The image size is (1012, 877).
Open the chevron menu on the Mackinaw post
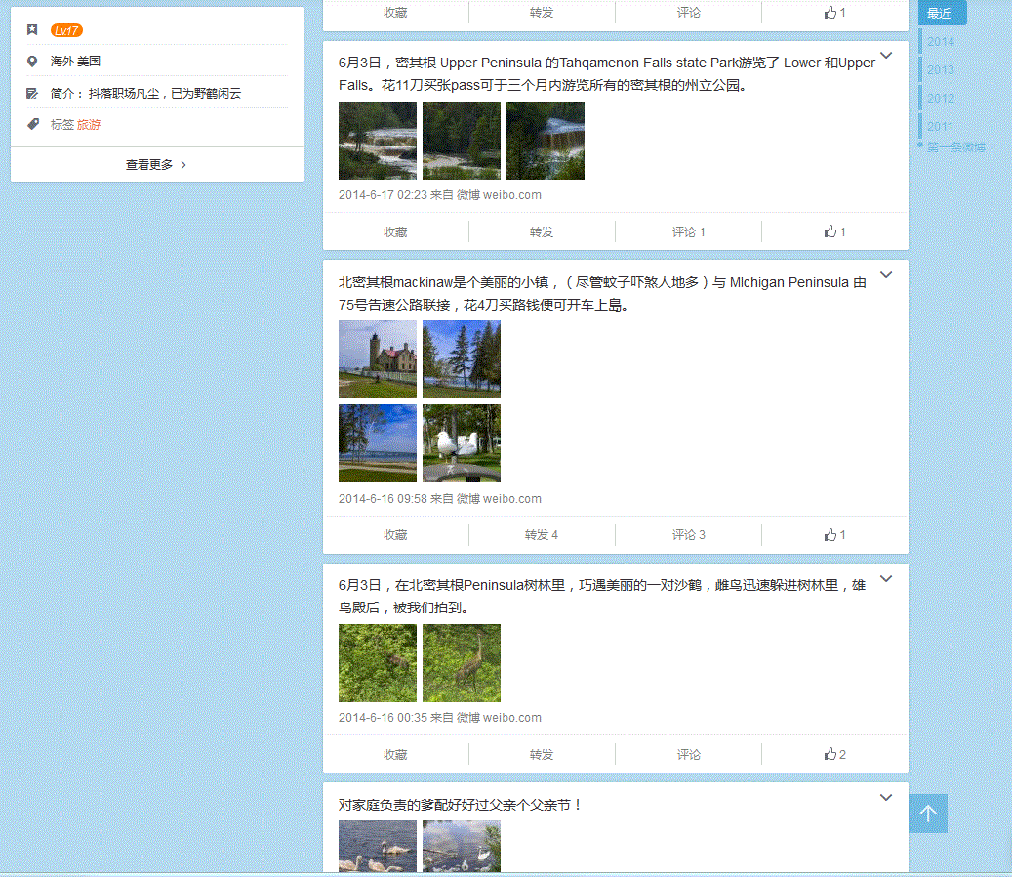click(x=886, y=275)
